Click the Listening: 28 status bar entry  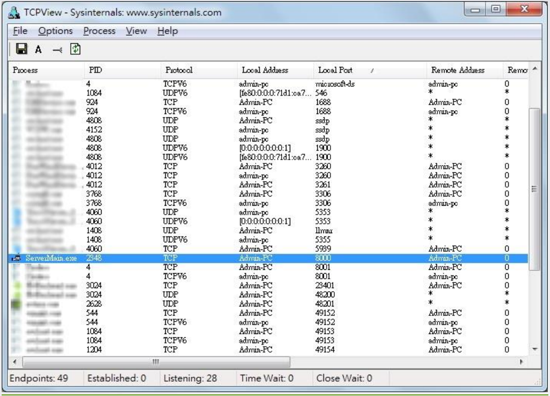[x=190, y=378]
